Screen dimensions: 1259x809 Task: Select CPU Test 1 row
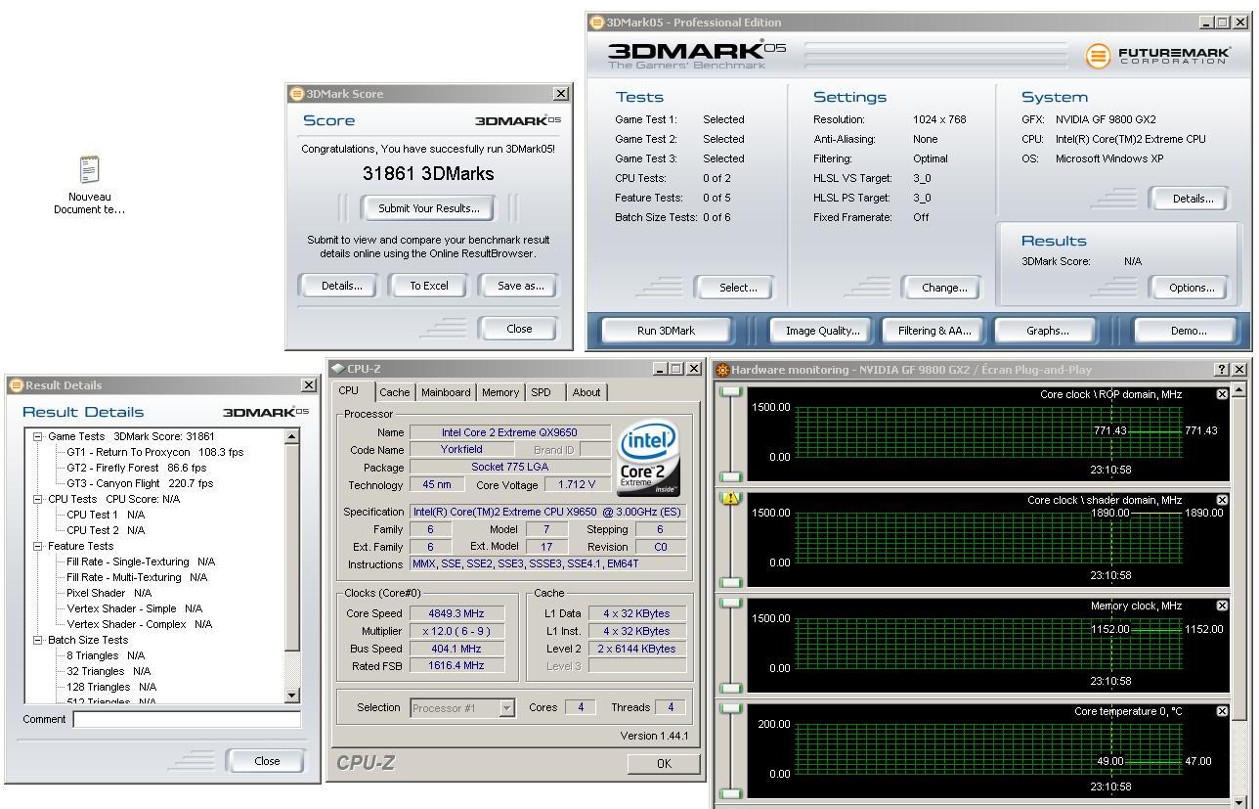(x=106, y=515)
